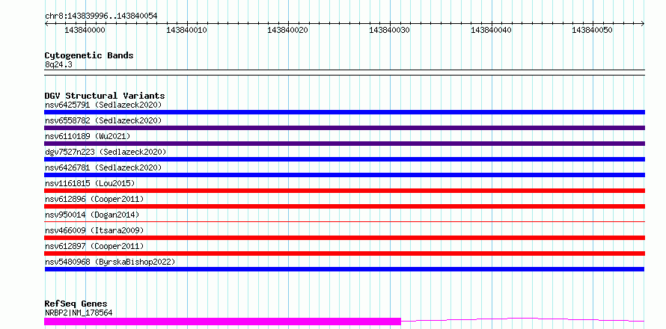Open the nsv950014 (Dogan2014) label
The width and height of the screenshot is (666, 329).
92,215
